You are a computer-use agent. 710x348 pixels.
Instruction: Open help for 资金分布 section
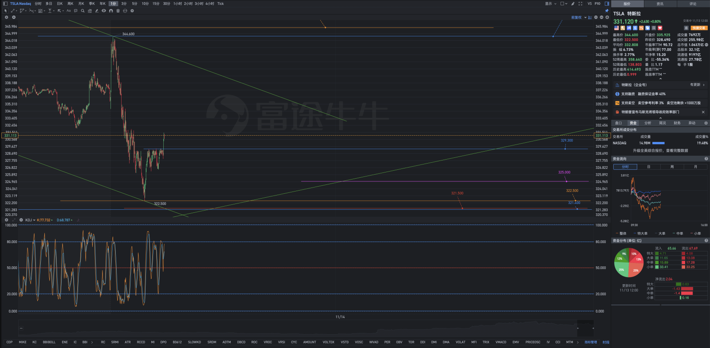click(706, 241)
